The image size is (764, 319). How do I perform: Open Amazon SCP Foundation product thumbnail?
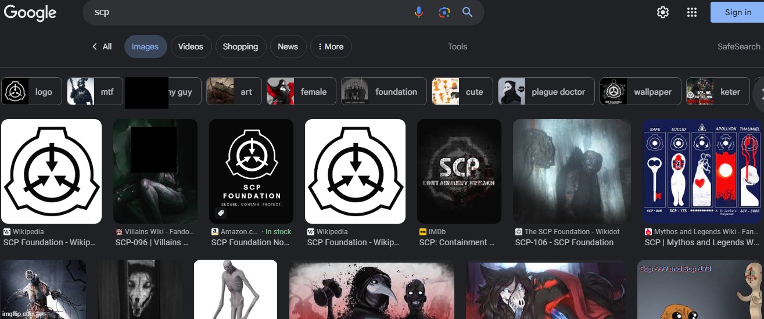coord(251,171)
